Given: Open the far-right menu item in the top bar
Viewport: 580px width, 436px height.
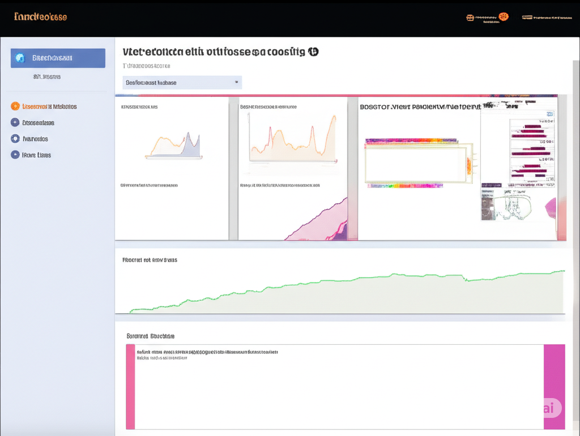Looking at the screenshot, I should click(x=547, y=18).
